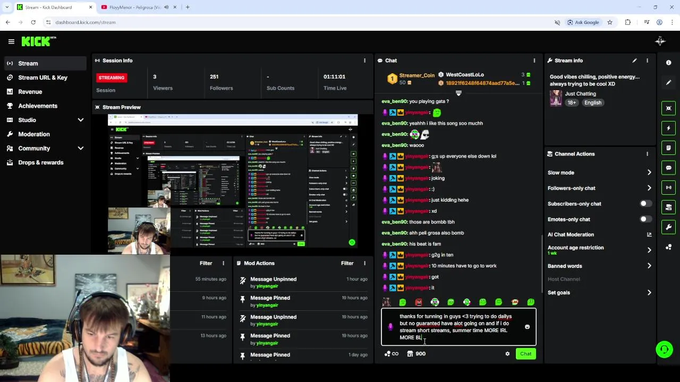
Task: Click the Ask Google button
Action: pos(583,22)
